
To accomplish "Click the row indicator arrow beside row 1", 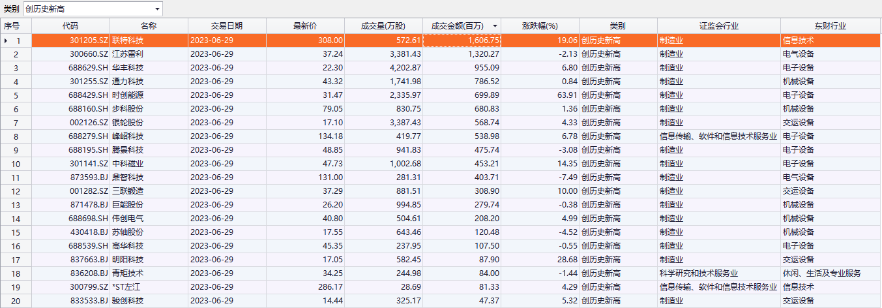I will (7, 40).
